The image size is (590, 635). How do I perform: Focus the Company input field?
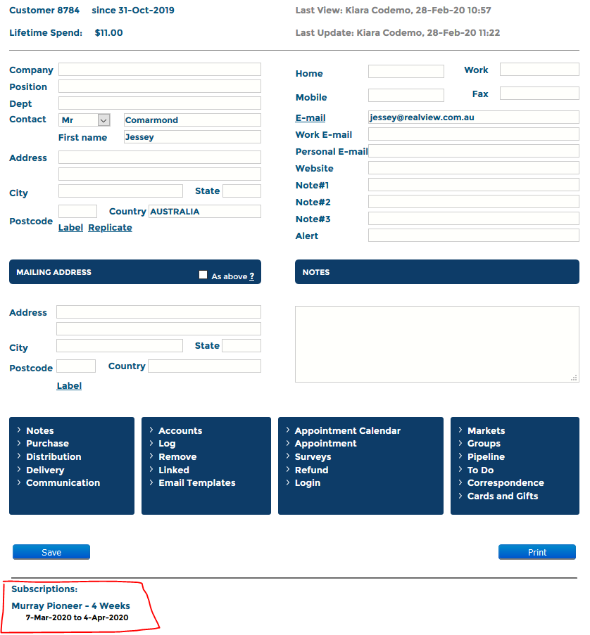click(x=160, y=69)
